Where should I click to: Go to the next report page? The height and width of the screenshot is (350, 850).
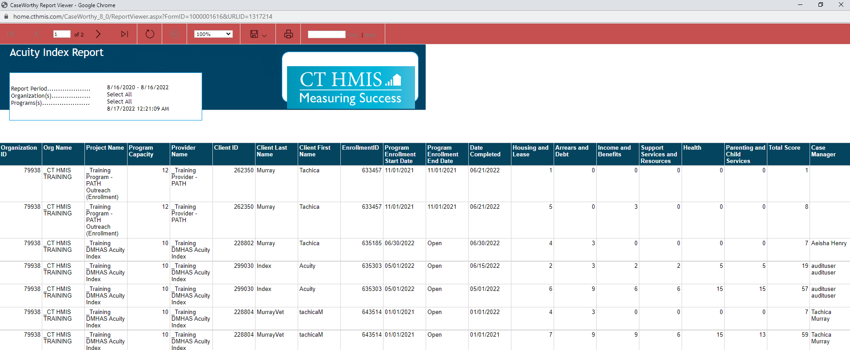98,34
